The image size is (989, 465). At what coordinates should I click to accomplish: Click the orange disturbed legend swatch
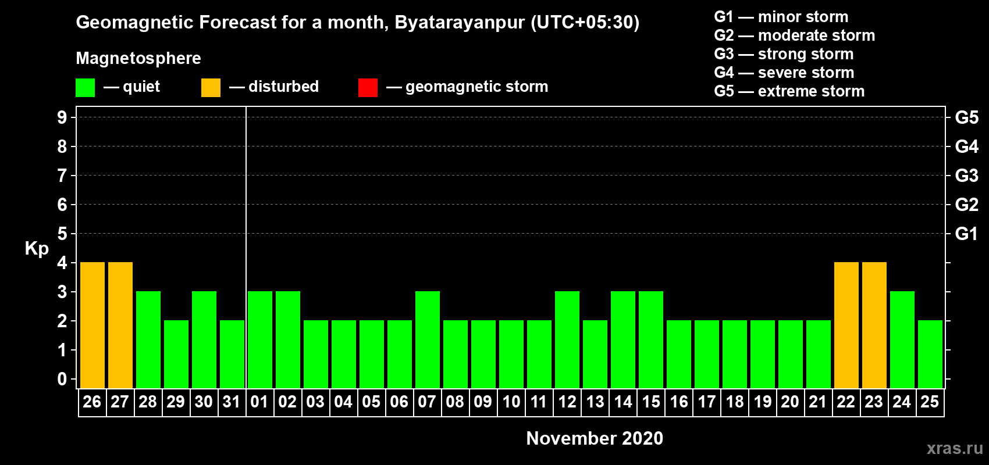pyautogui.click(x=211, y=88)
